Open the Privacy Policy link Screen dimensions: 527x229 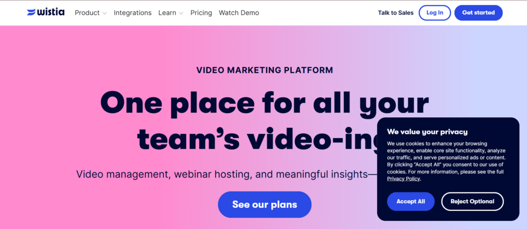403,179
